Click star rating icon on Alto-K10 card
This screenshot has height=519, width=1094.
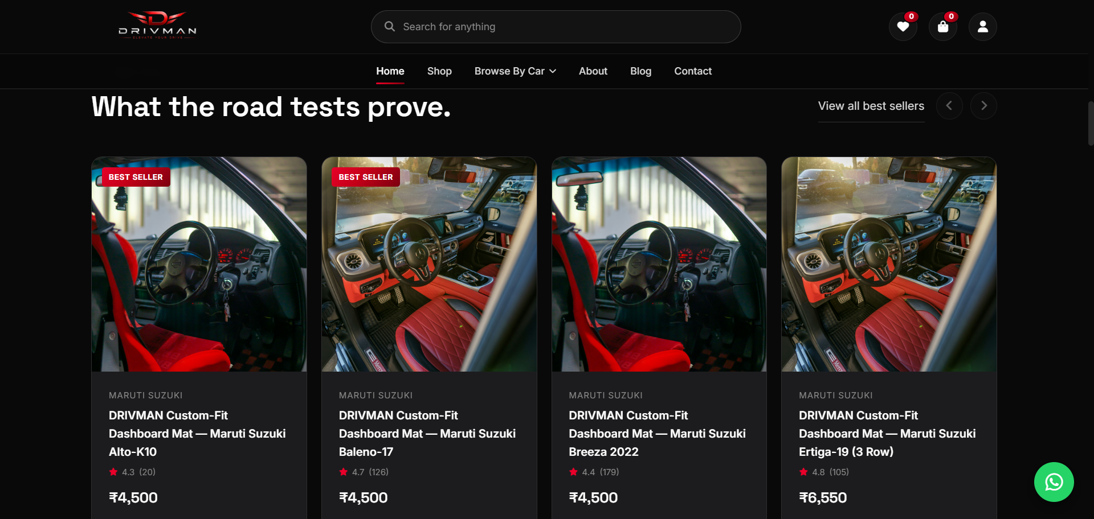coord(113,472)
